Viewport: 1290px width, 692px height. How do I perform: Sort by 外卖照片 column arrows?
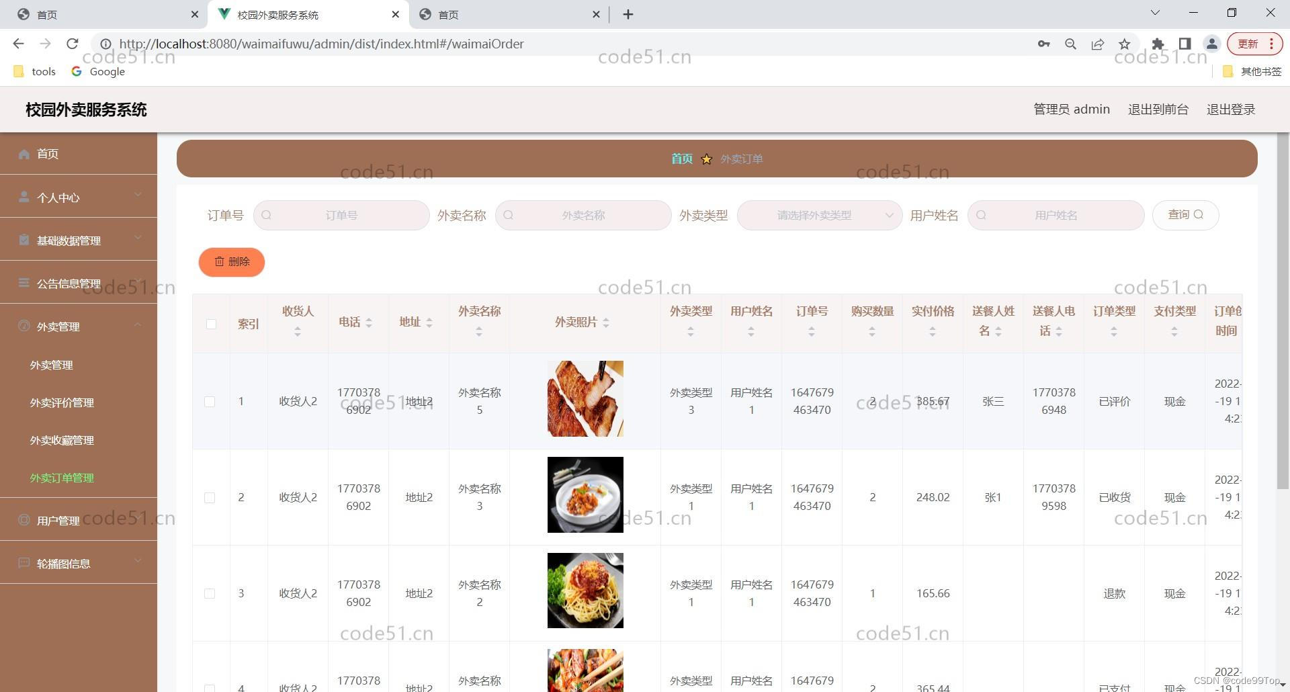click(x=606, y=322)
